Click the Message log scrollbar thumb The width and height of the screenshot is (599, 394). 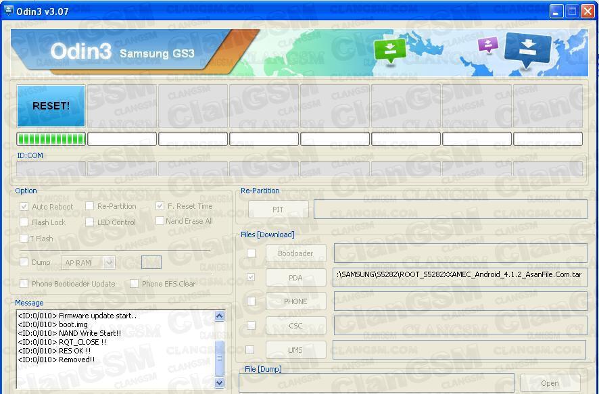219,358
